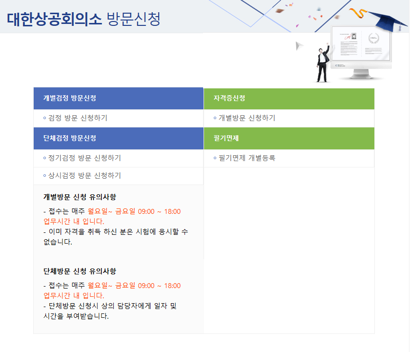Open 개별방문 신청하기 under 자격증신청
The height and width of the screenshot is (352, 410).
[246, 118]
